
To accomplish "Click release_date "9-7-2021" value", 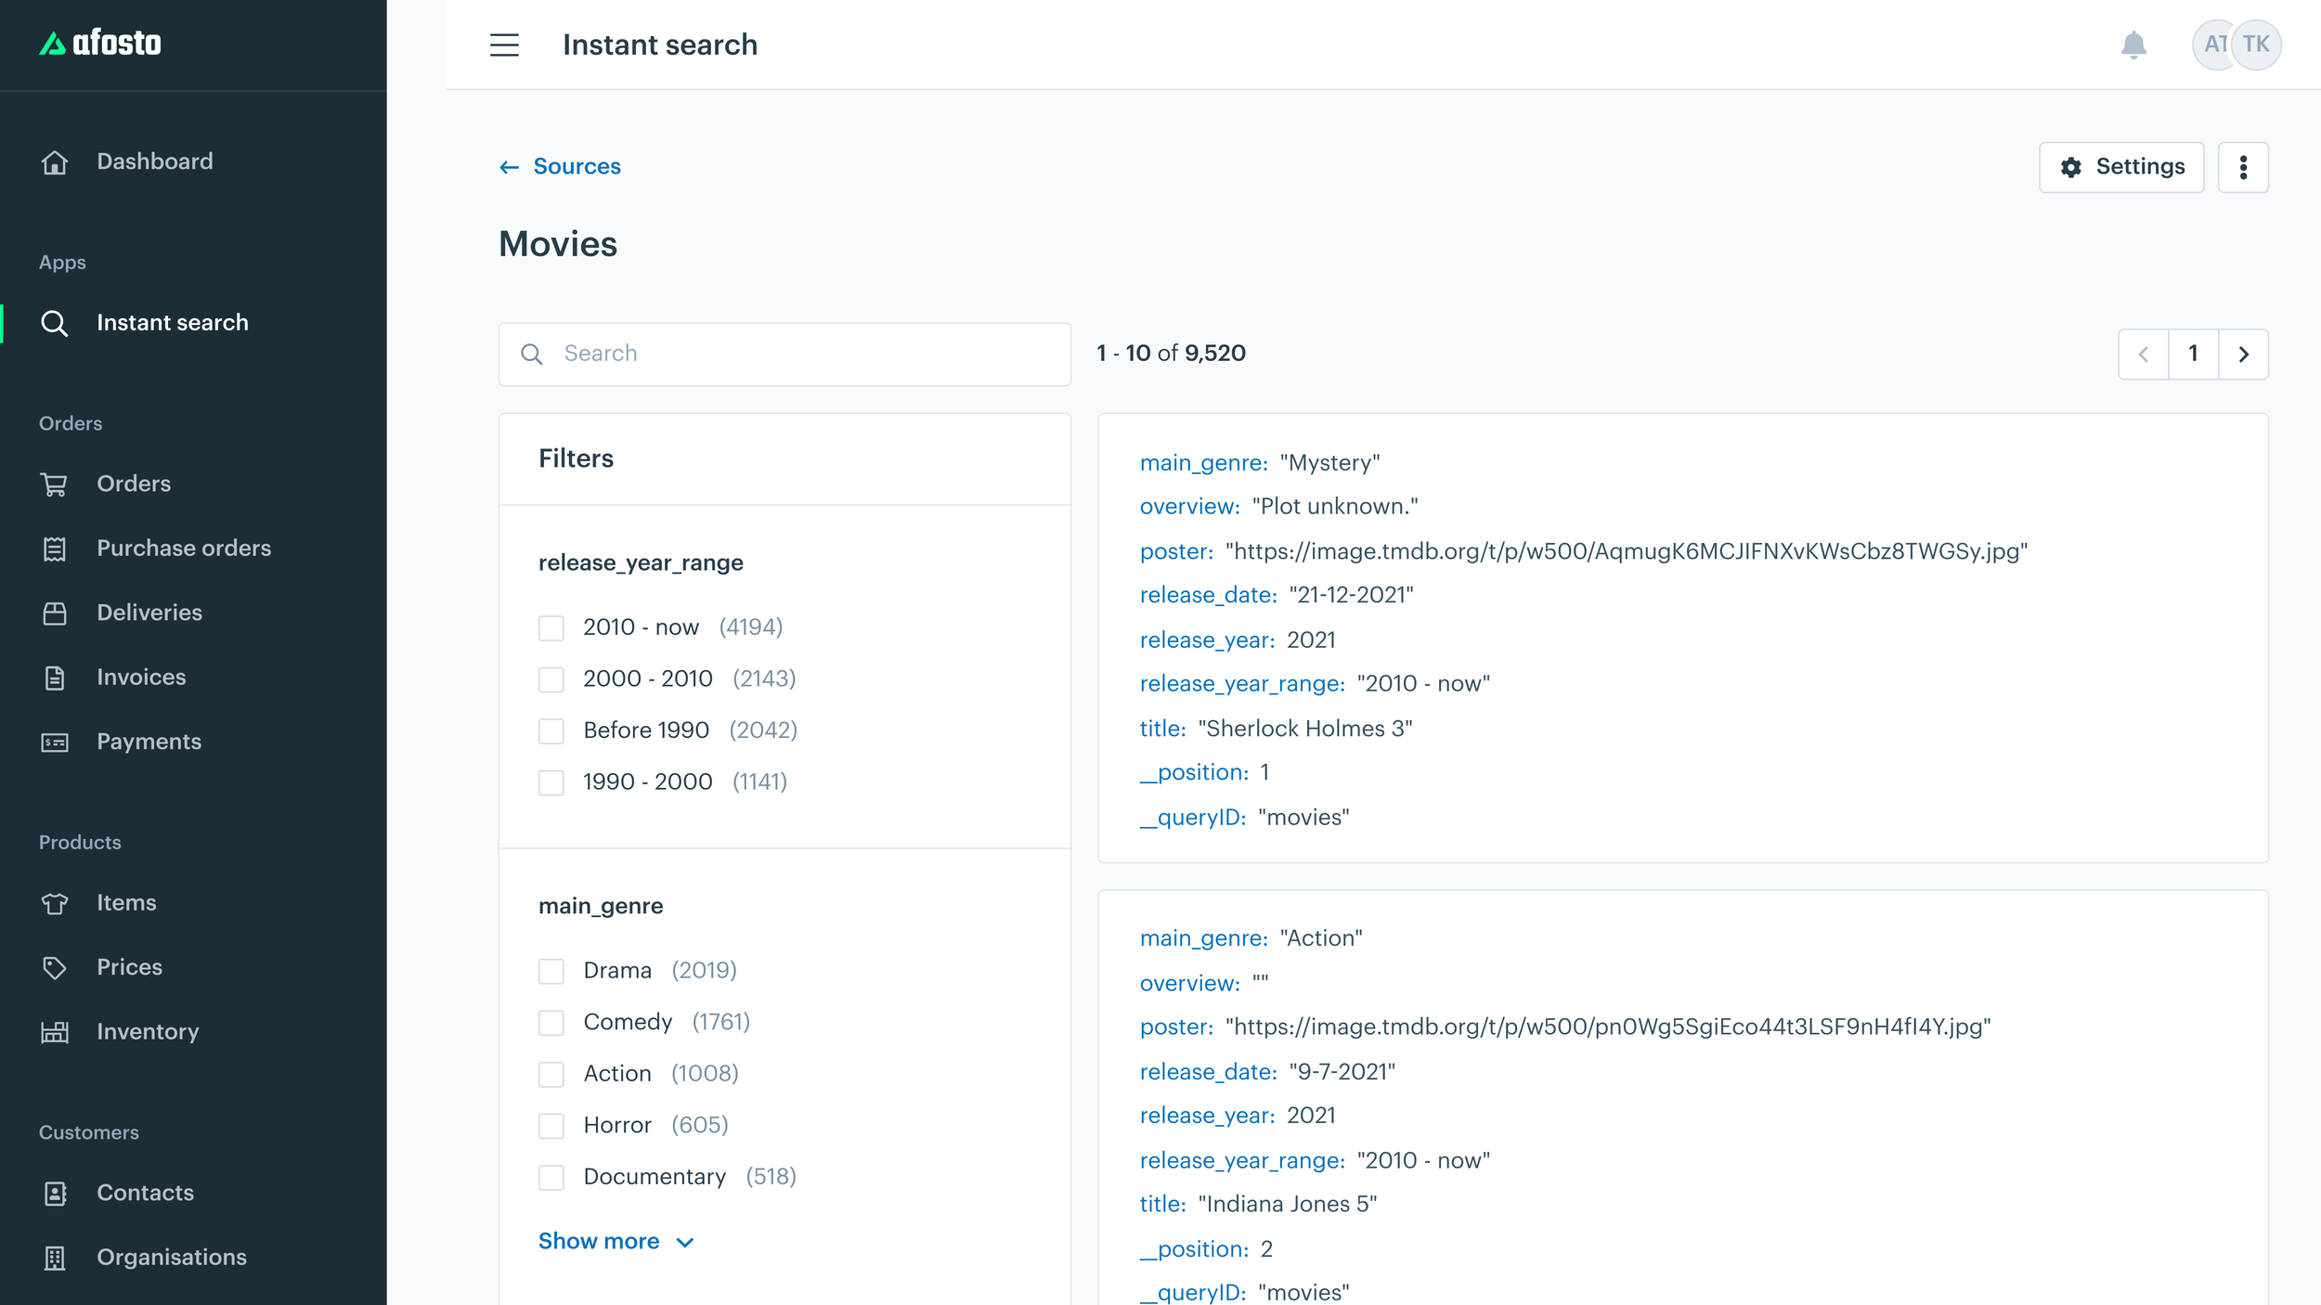I will (1342, 1072).
